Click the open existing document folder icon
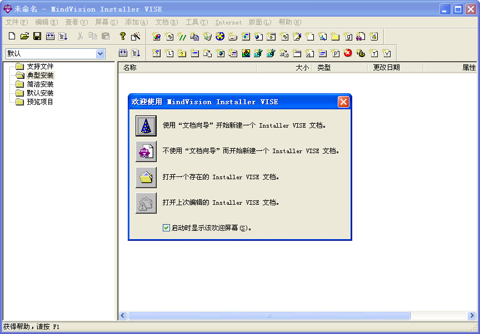The height and width of the screenshot is (334, 480). 146,178
